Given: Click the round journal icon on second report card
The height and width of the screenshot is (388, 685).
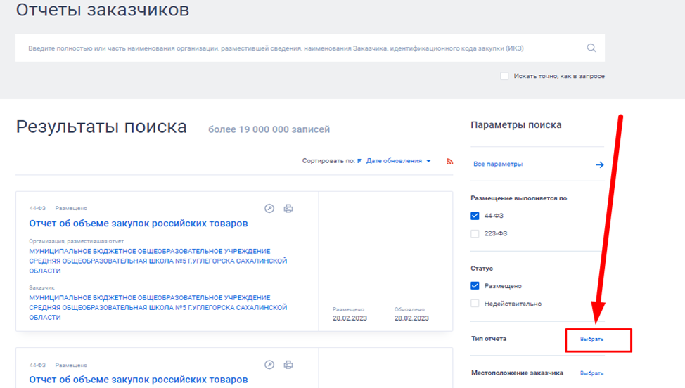Looking at the screenshot, I should click(269, 365).
